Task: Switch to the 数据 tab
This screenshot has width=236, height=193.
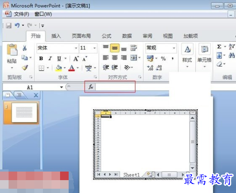Action: (x=127, y=36)
